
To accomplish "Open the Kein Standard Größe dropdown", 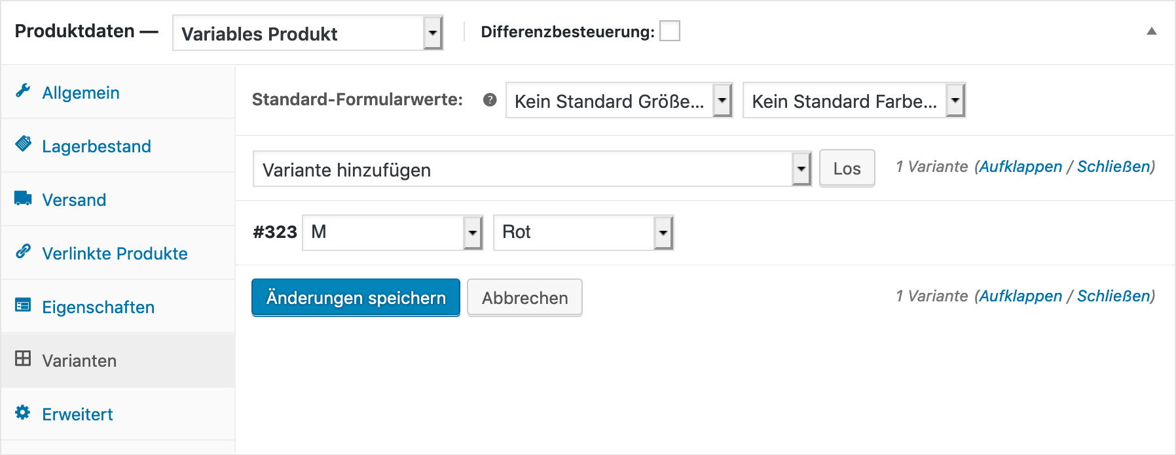I will (x=619, y=101).
